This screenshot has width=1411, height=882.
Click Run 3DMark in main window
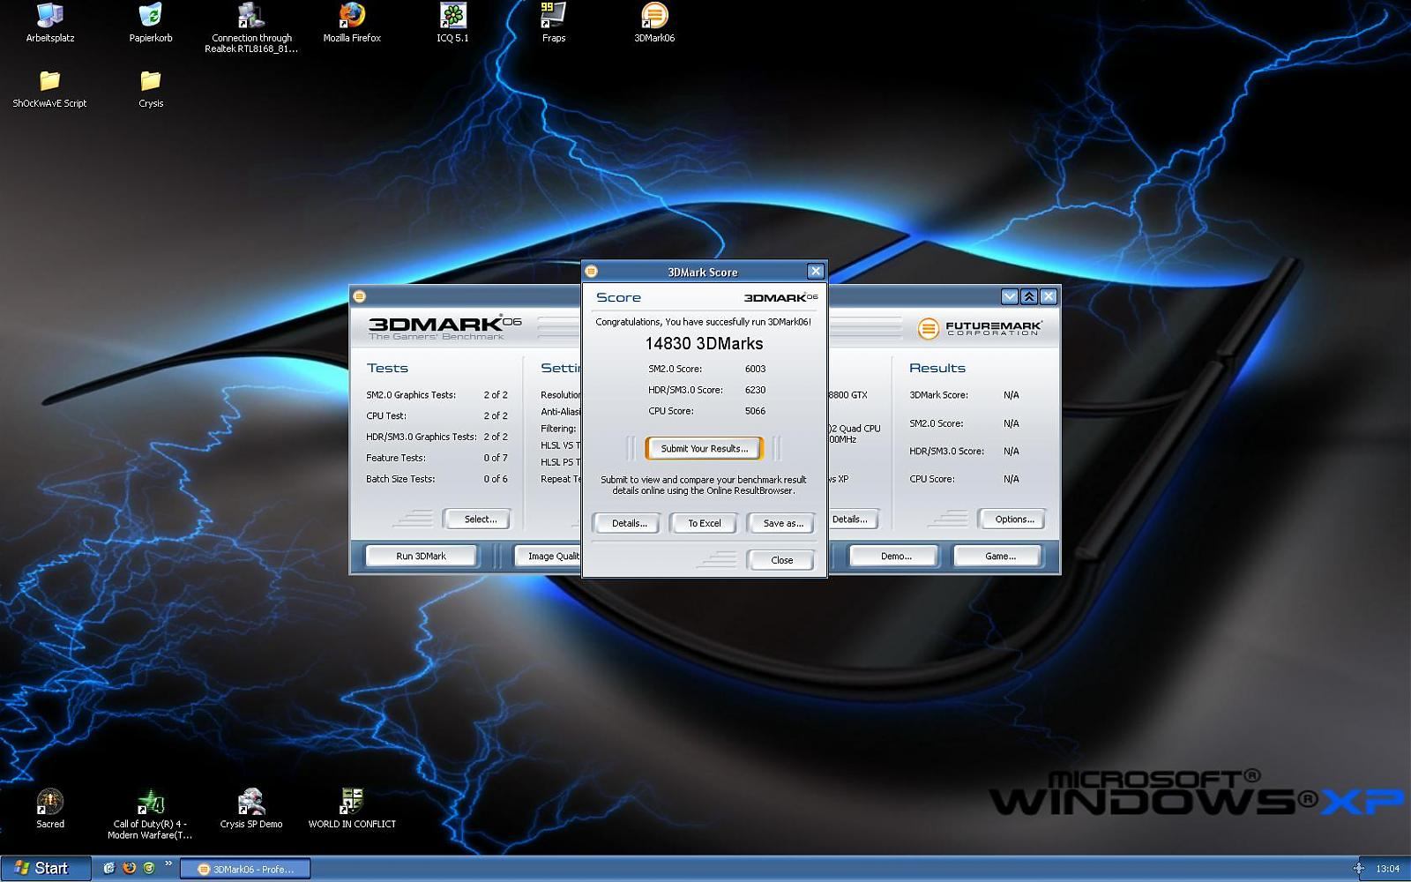422,556
